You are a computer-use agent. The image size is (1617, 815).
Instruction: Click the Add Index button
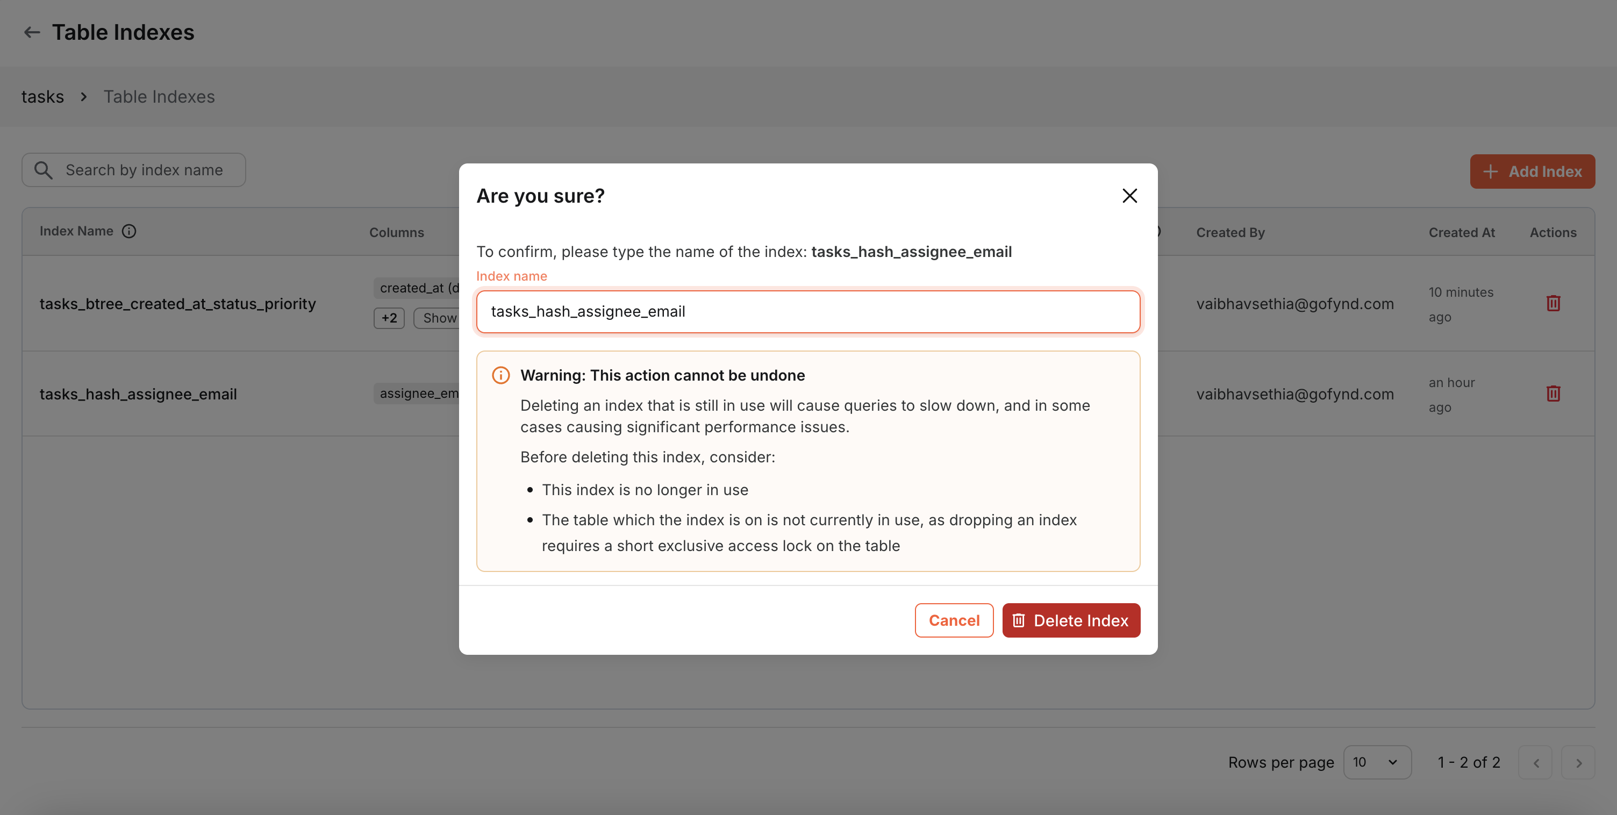(x=1532, y=171)
